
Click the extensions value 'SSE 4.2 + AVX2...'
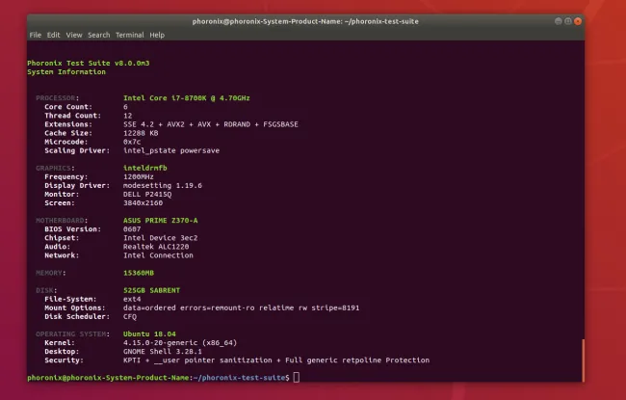(x=211, y=124)
